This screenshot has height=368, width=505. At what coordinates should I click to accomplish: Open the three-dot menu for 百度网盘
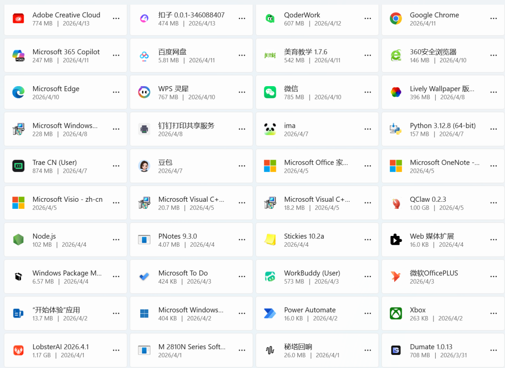242,55
